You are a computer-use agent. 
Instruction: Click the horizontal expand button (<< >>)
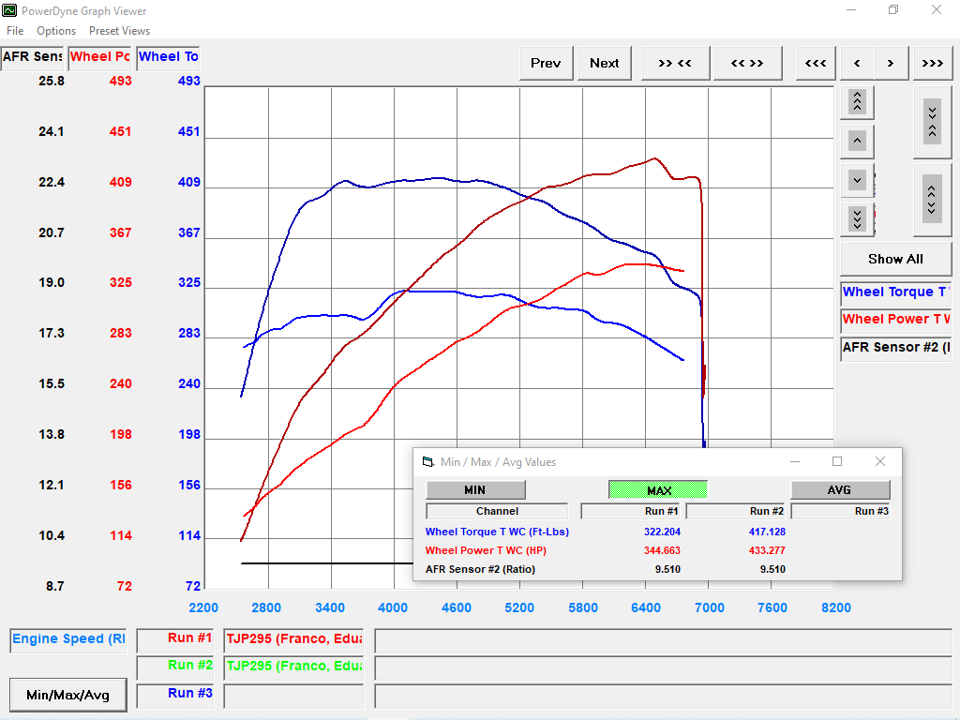[747, 63]
